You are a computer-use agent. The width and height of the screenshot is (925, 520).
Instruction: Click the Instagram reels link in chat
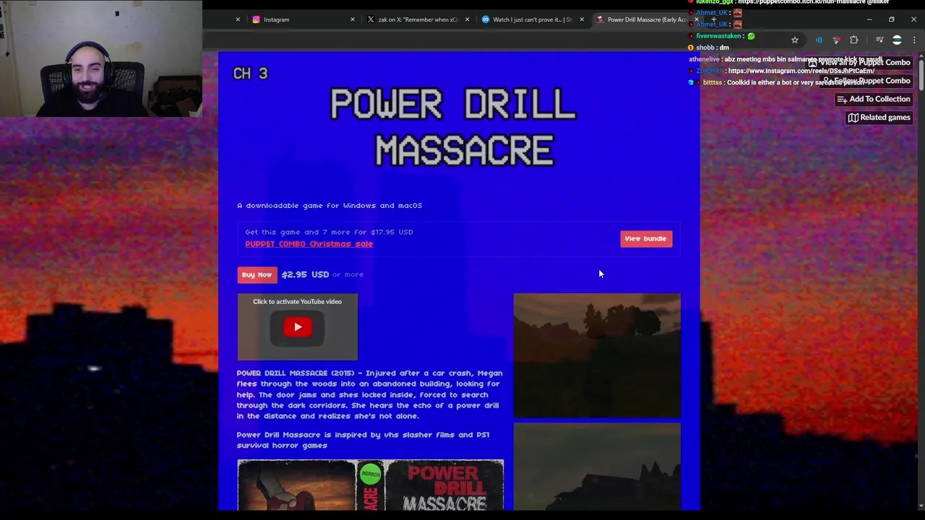pyautogui.click(x=801, y=71)
